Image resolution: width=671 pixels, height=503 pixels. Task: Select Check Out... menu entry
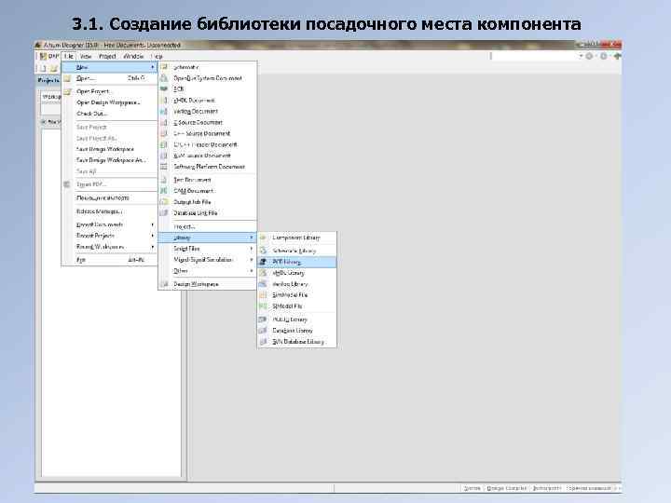click(110, 114)
